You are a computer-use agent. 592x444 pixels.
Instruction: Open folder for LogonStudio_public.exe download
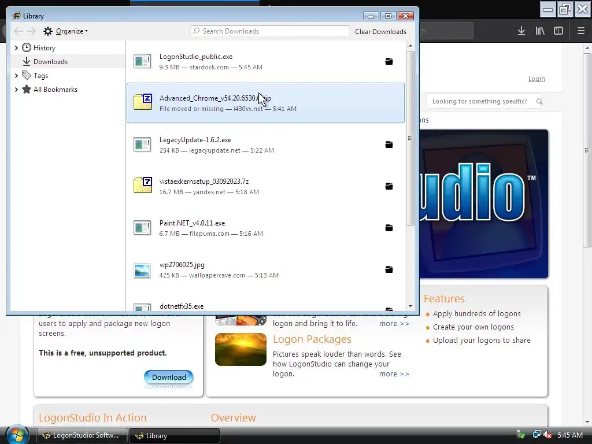389,61
